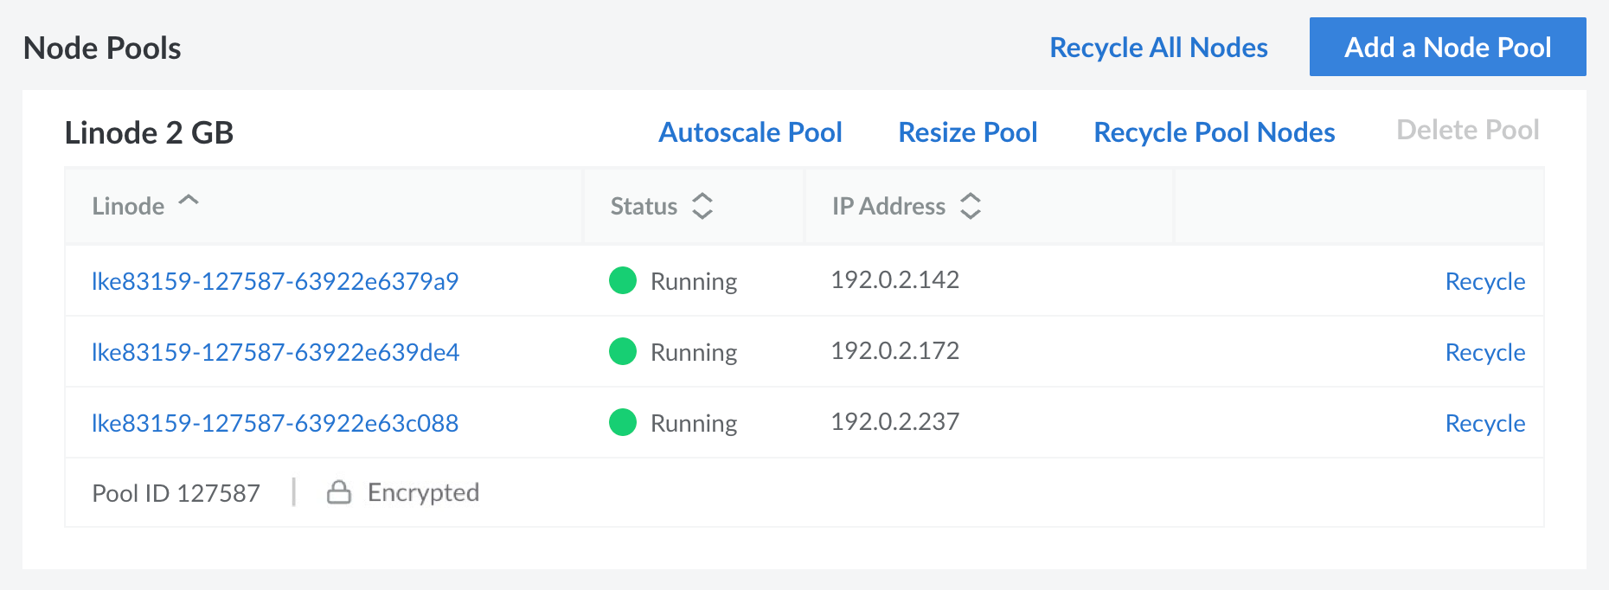The image size is (1609, 590).
Task: Open Autoscale Pool settings
Action: [750, 132]
